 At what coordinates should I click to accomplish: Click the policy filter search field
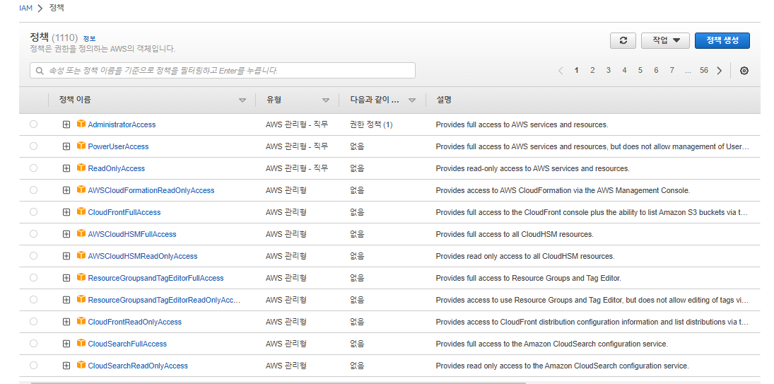(x=223, y=71)
